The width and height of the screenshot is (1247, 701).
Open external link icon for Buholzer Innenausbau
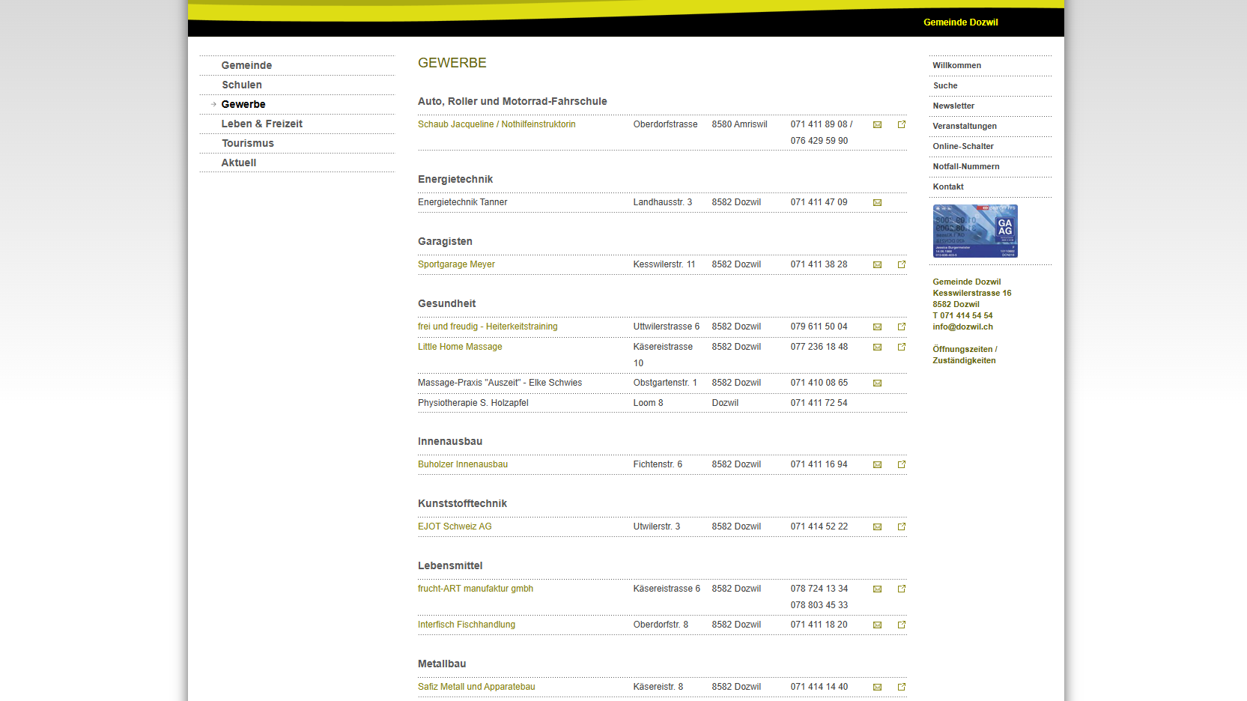pyautogui.click(x=902, y=464)
